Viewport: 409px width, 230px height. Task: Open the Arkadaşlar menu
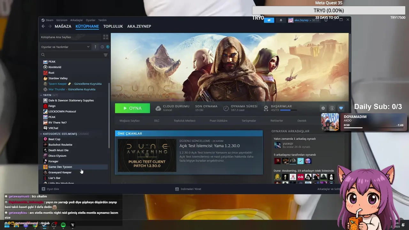pos(77,20)
